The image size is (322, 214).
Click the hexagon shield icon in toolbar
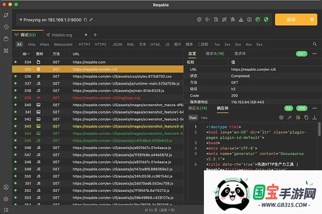(x=199, y=20)
